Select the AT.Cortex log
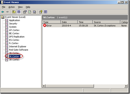This screenshot has width=130, height=94. point(14,30)
